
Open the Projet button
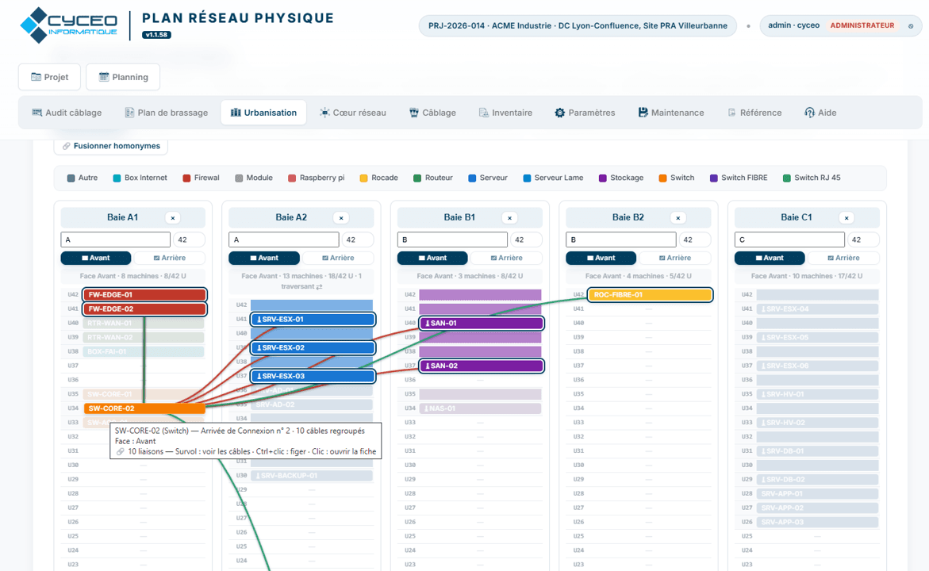click(x=49, y=77)
